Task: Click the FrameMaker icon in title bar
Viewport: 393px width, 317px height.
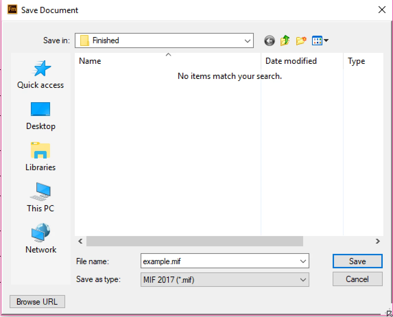Action: tap(12, 10)
